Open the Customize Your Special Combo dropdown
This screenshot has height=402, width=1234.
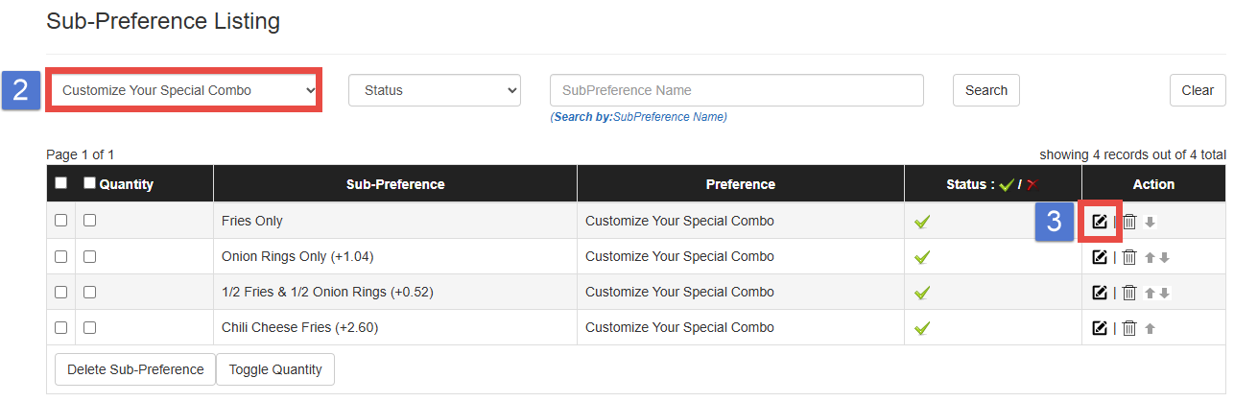[183, 90]
